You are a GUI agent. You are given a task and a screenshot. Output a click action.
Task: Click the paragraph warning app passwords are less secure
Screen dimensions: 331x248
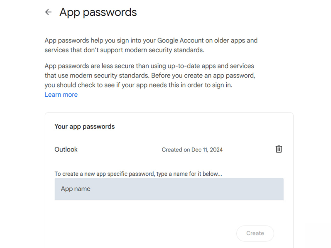149,76
